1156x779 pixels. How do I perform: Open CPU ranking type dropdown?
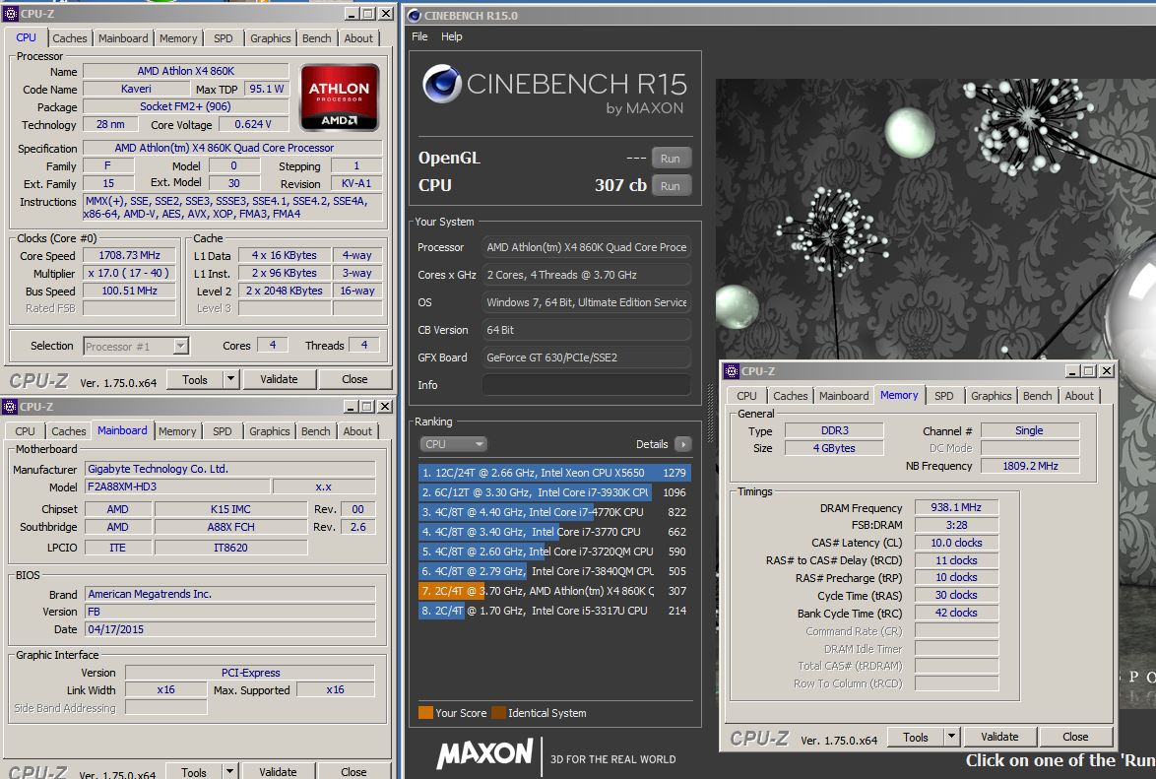(453, 444)
